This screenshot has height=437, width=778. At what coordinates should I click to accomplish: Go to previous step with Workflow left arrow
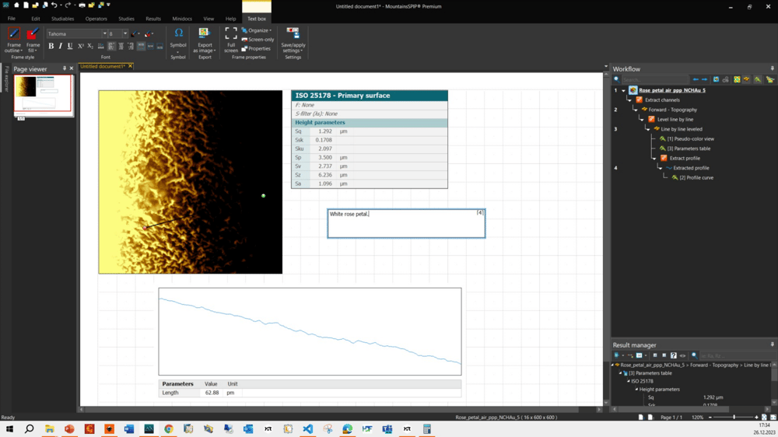click(x=696, y=79)
